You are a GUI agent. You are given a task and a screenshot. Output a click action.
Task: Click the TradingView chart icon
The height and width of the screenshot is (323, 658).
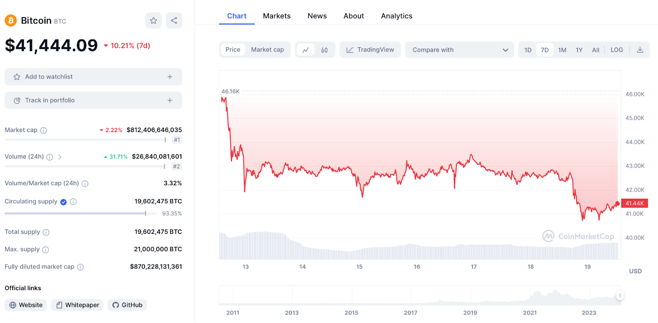(350, 50)
